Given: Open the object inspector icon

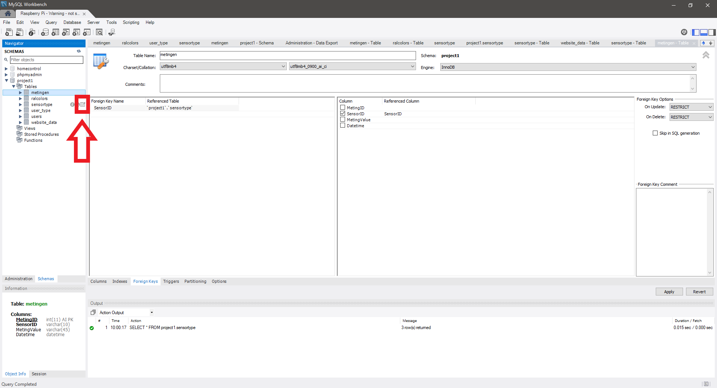Looking at the screenshot, I should point(32,32).
